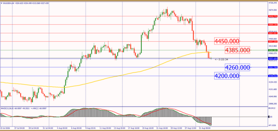The height and width of the screenshot is (131, 278).
Task: Click the 4507.451 red price tag on axis
Action: (273, 33)
